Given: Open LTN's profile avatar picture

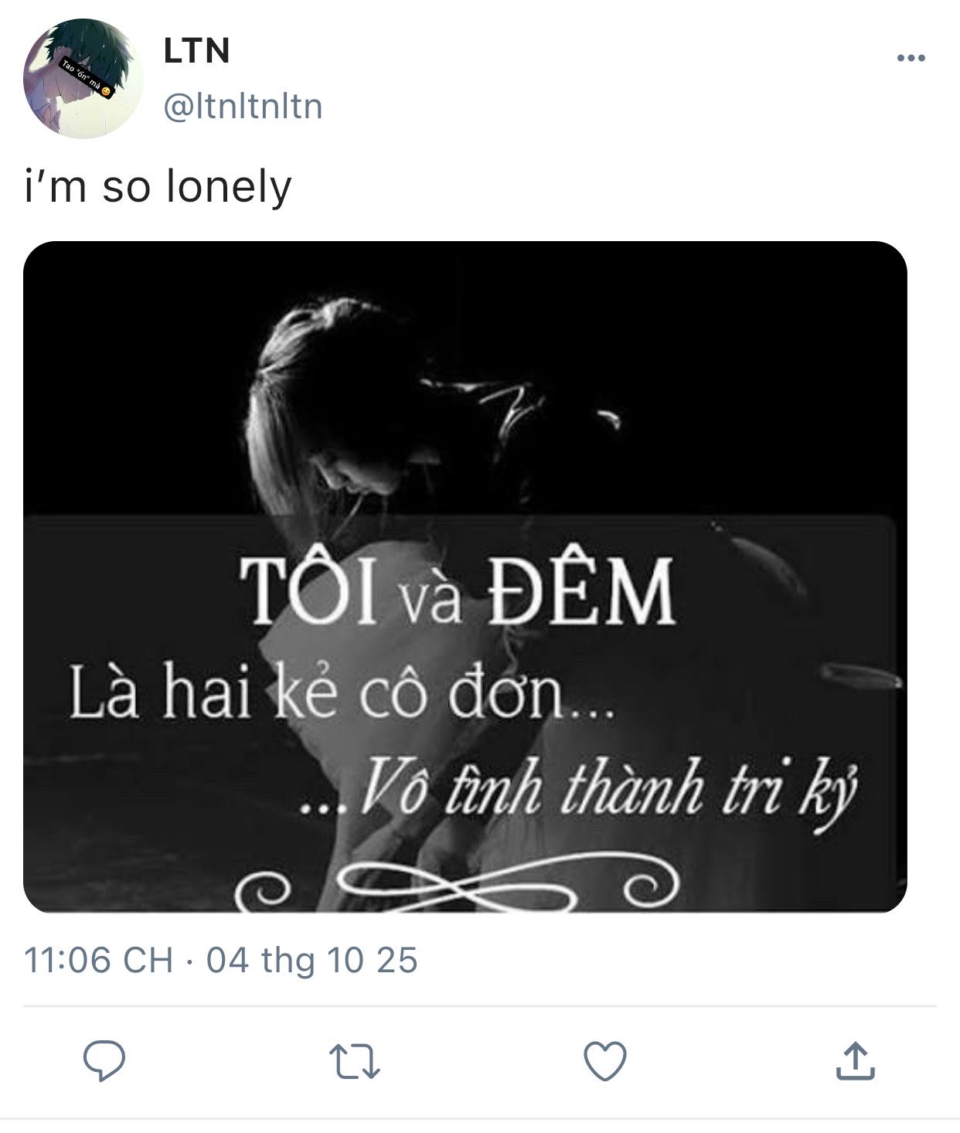Looking at the screenshot, I should (x=83, y=78).
